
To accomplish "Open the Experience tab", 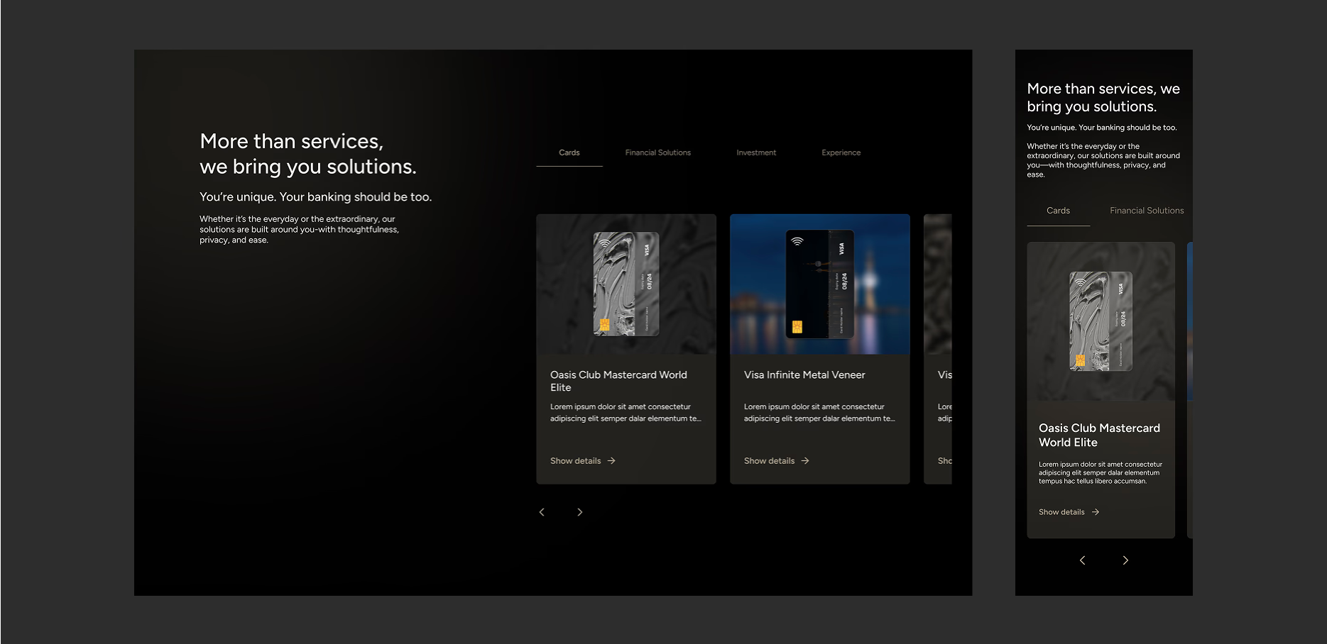I will click(841, 152).
